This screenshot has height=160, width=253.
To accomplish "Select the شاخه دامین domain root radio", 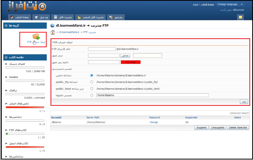I will [92, 76].
